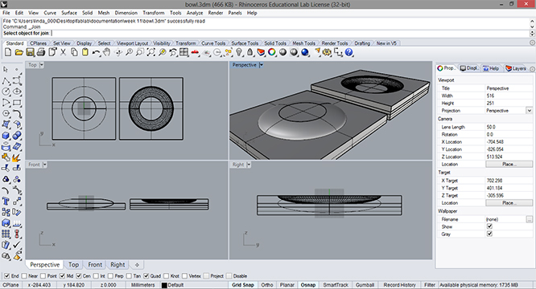Toggle Osnap in status bar
Screen dimensions: 536x289
pos(308,285)
